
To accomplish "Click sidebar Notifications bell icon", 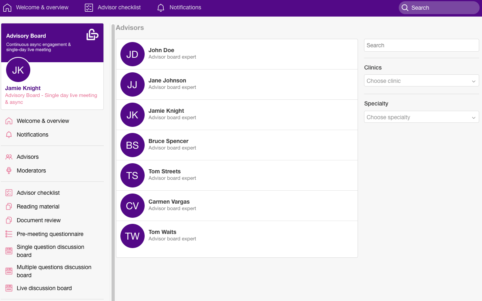I will click(x=9, y=135).
